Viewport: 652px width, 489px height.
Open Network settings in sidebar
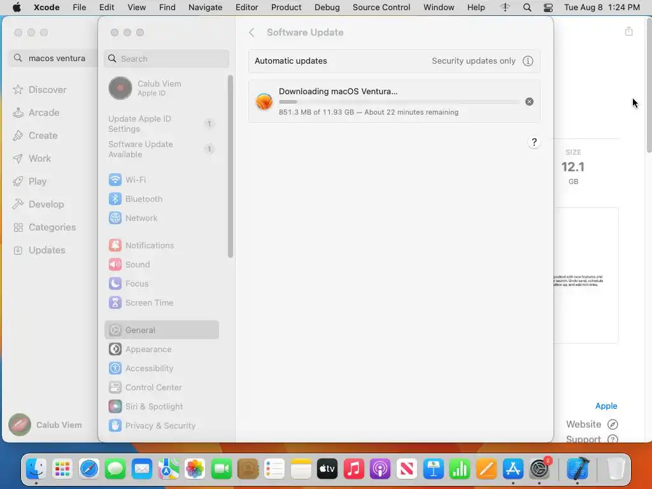point(161,218)
